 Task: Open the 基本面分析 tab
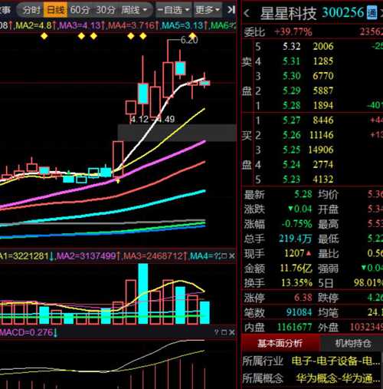(280, 343)
